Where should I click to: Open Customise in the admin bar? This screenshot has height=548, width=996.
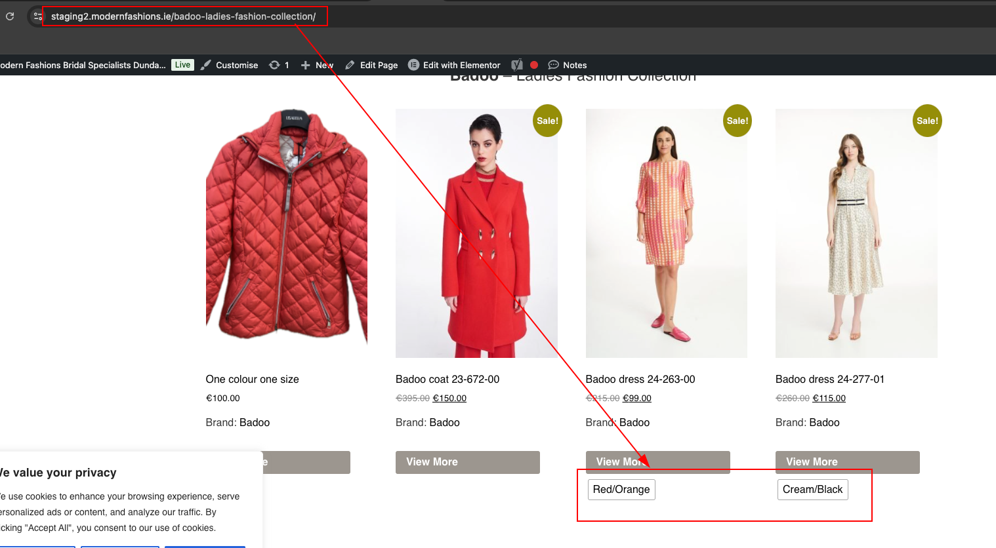[237, 65]
